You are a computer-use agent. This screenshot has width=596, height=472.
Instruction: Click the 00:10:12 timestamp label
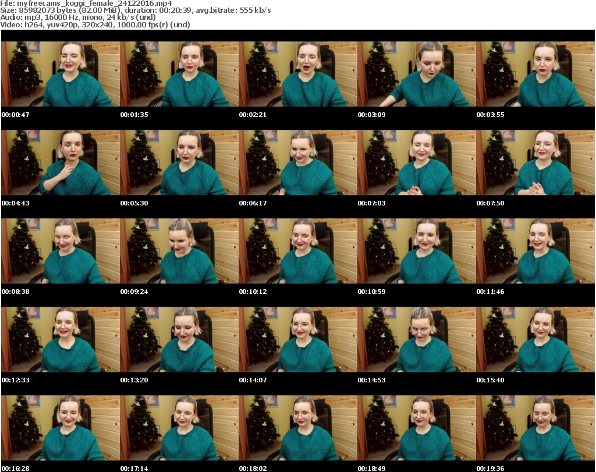coord(253,292)
